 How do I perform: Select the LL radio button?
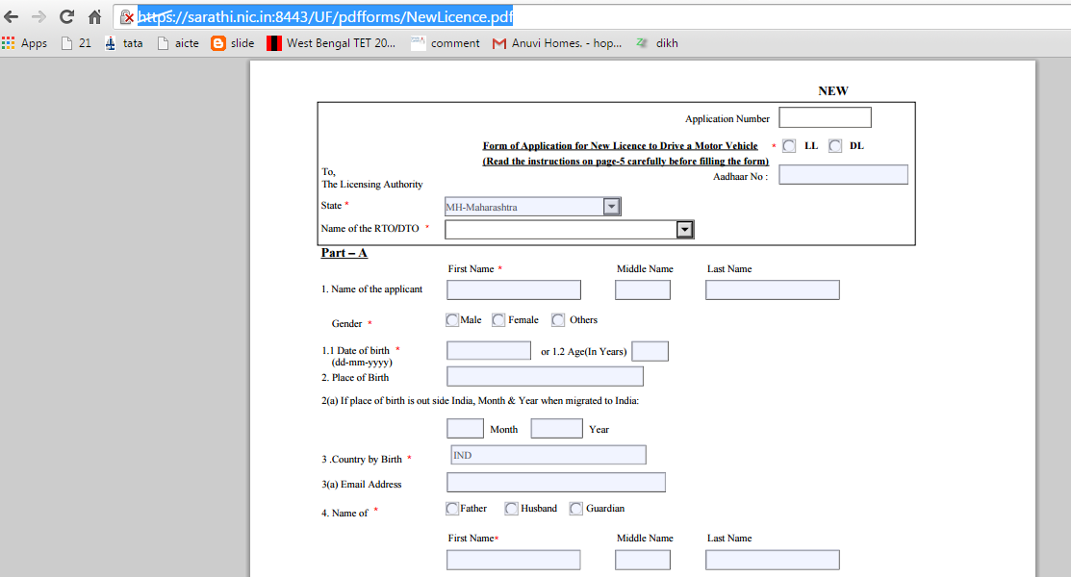pos(789,145)
